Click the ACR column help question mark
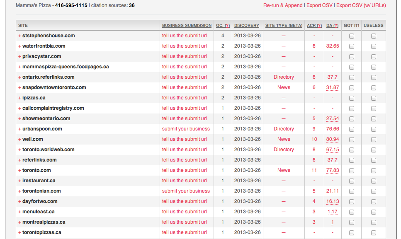The height and width of the screenshot is (239, 401). point(319,25)
